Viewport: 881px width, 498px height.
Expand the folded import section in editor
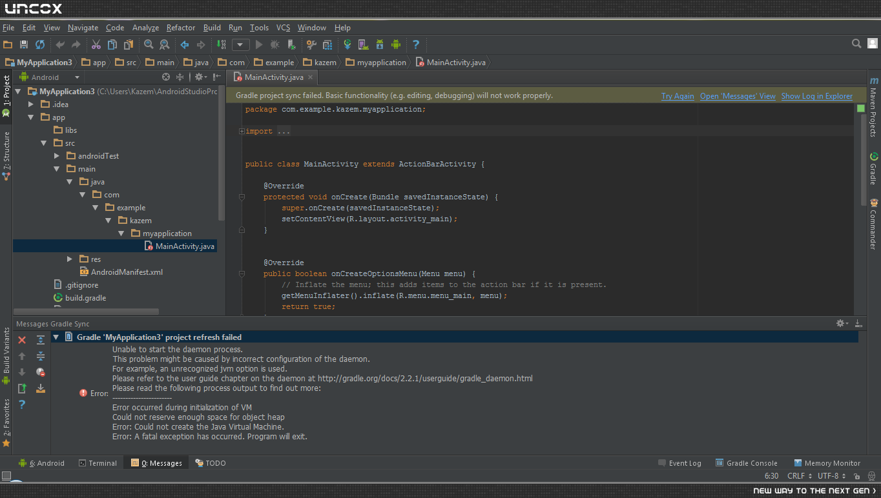click(242, 131)
